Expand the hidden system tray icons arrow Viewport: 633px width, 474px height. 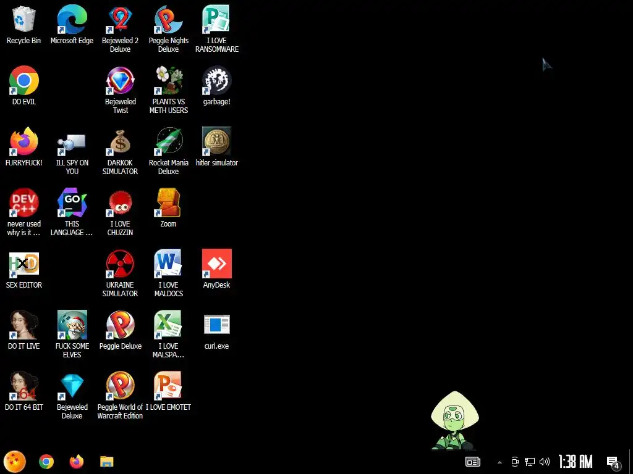pos(499,462)
